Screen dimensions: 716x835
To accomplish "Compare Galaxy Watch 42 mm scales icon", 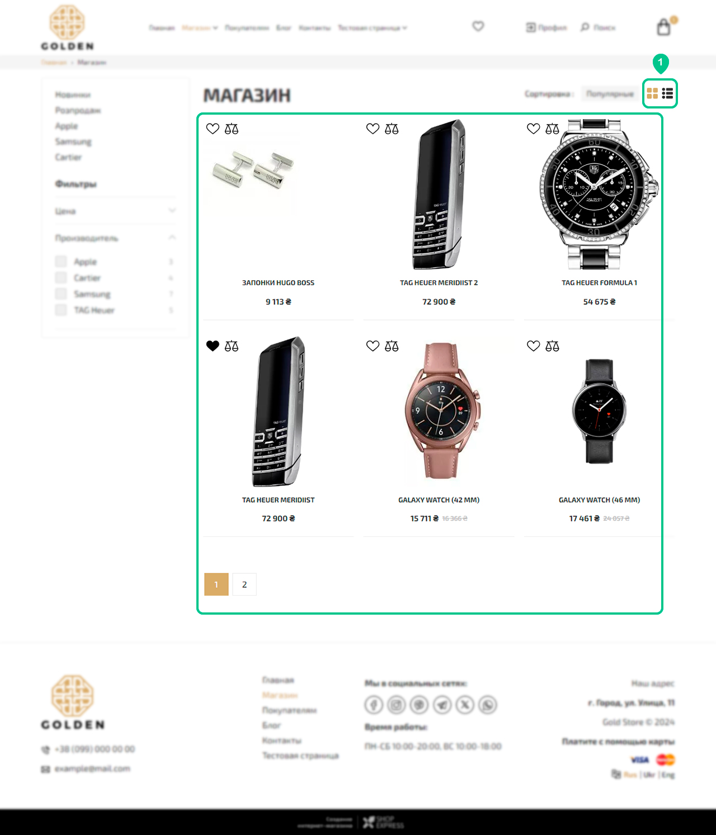I will click(x=392, y=346).
